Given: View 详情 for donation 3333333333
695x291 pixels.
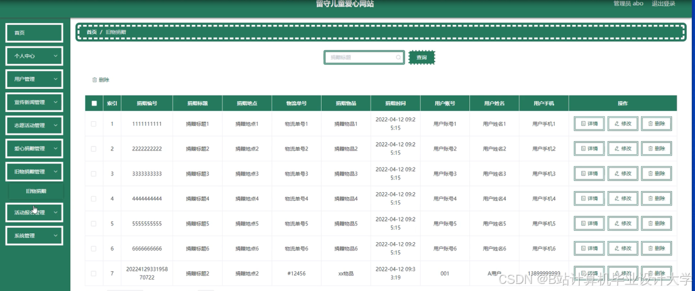Looking at the screenshot, I should (x=589, y=174).
